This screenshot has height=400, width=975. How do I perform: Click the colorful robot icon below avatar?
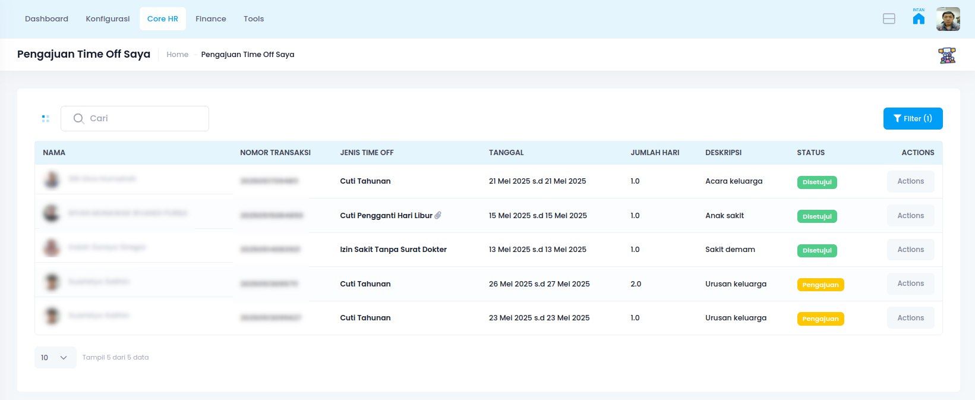(x=946, y=55)
